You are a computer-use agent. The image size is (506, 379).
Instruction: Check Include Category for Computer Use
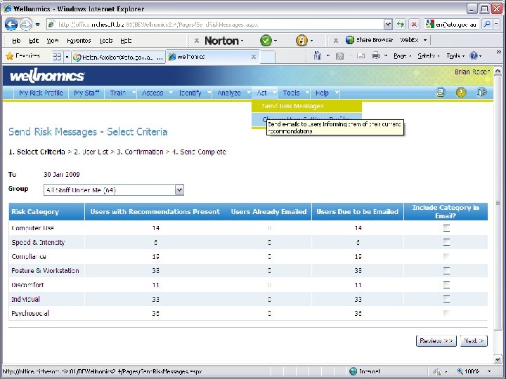coord(446,228)
